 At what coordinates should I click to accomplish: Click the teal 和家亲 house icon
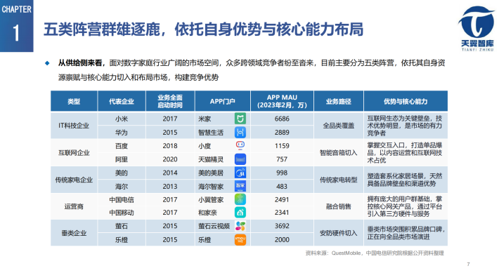(240, 213)
